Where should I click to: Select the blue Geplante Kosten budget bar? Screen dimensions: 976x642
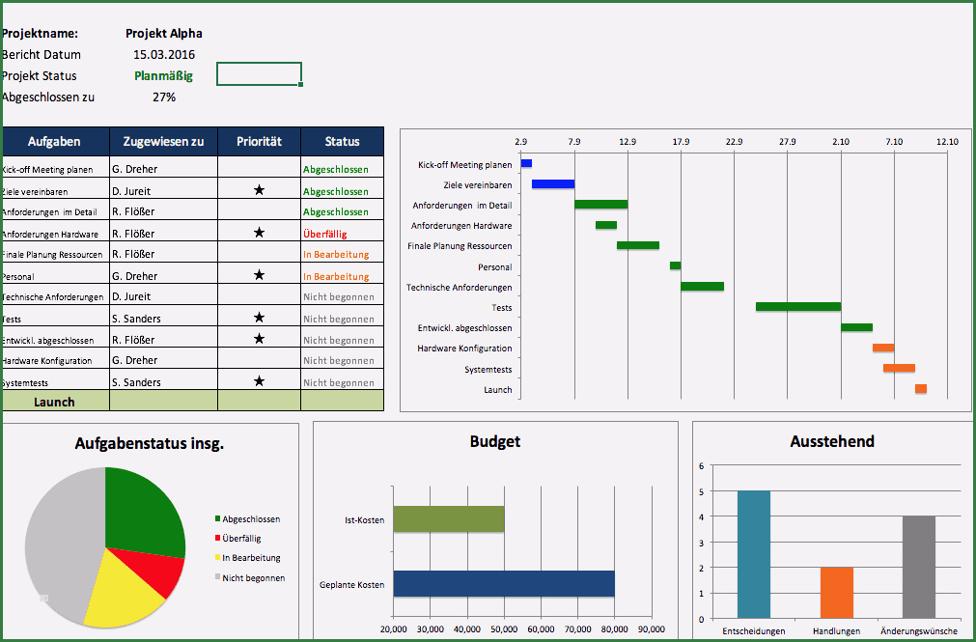(503, 584)
